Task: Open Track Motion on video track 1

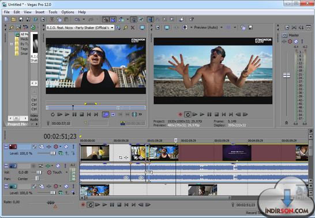Action: 42,146
